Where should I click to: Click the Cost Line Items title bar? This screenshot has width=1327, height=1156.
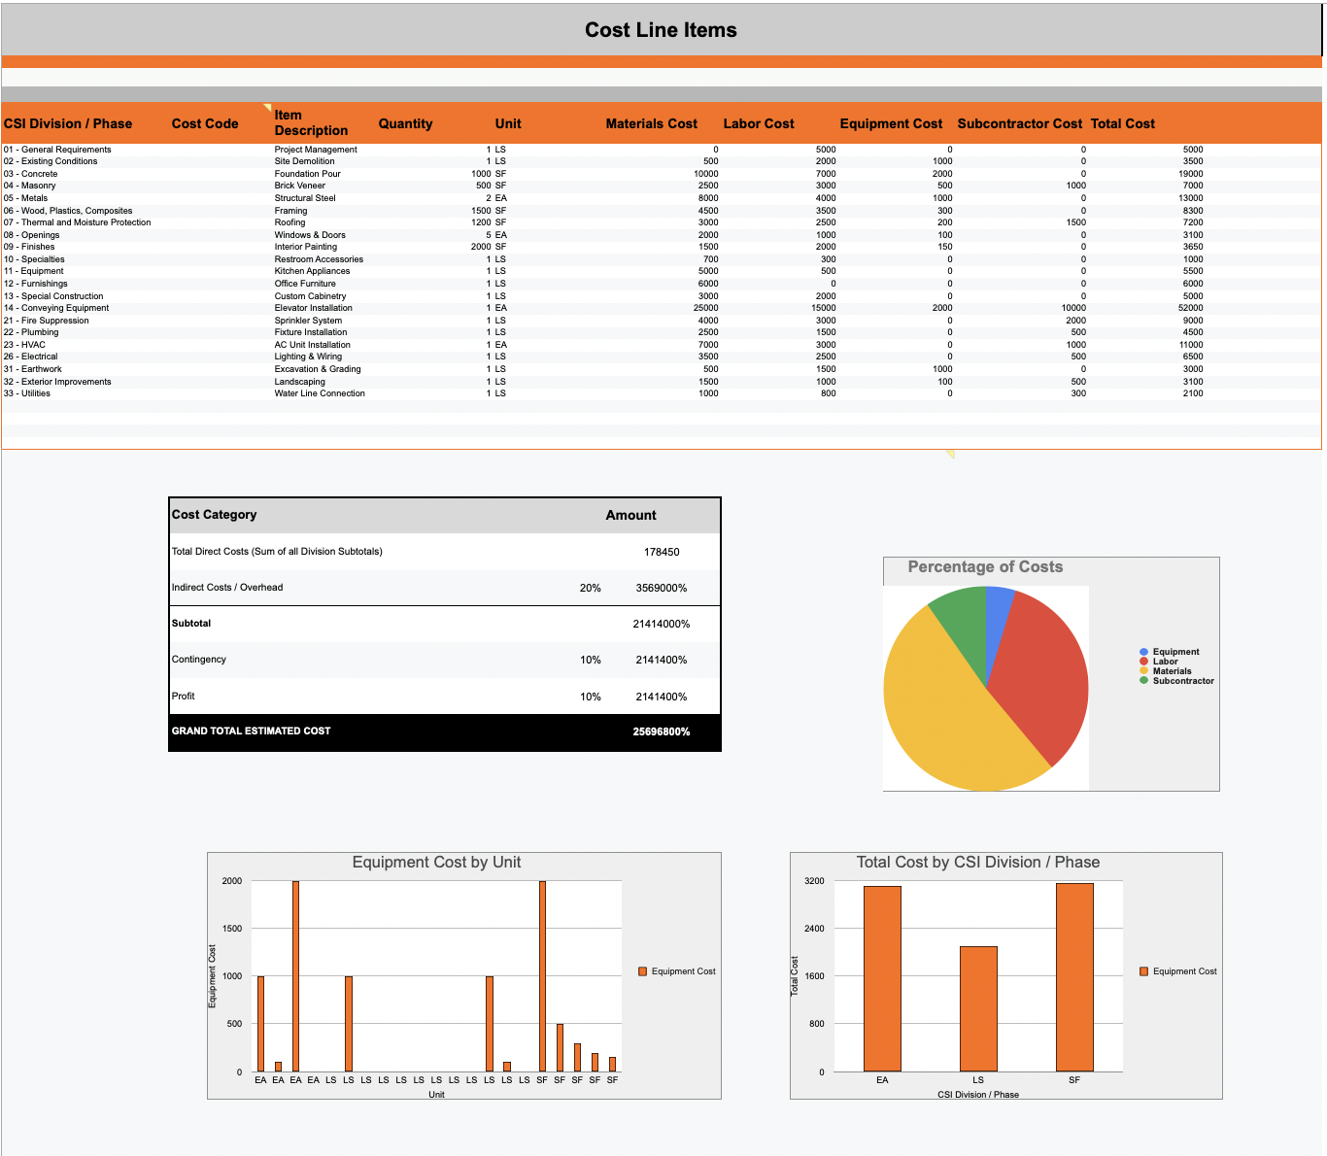(661, 29)
